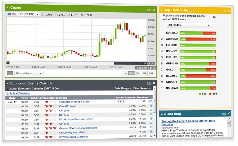Expand Global Economic Calendar arrow
This screenshot has width=238, height=146.
(x=7, y=89)
